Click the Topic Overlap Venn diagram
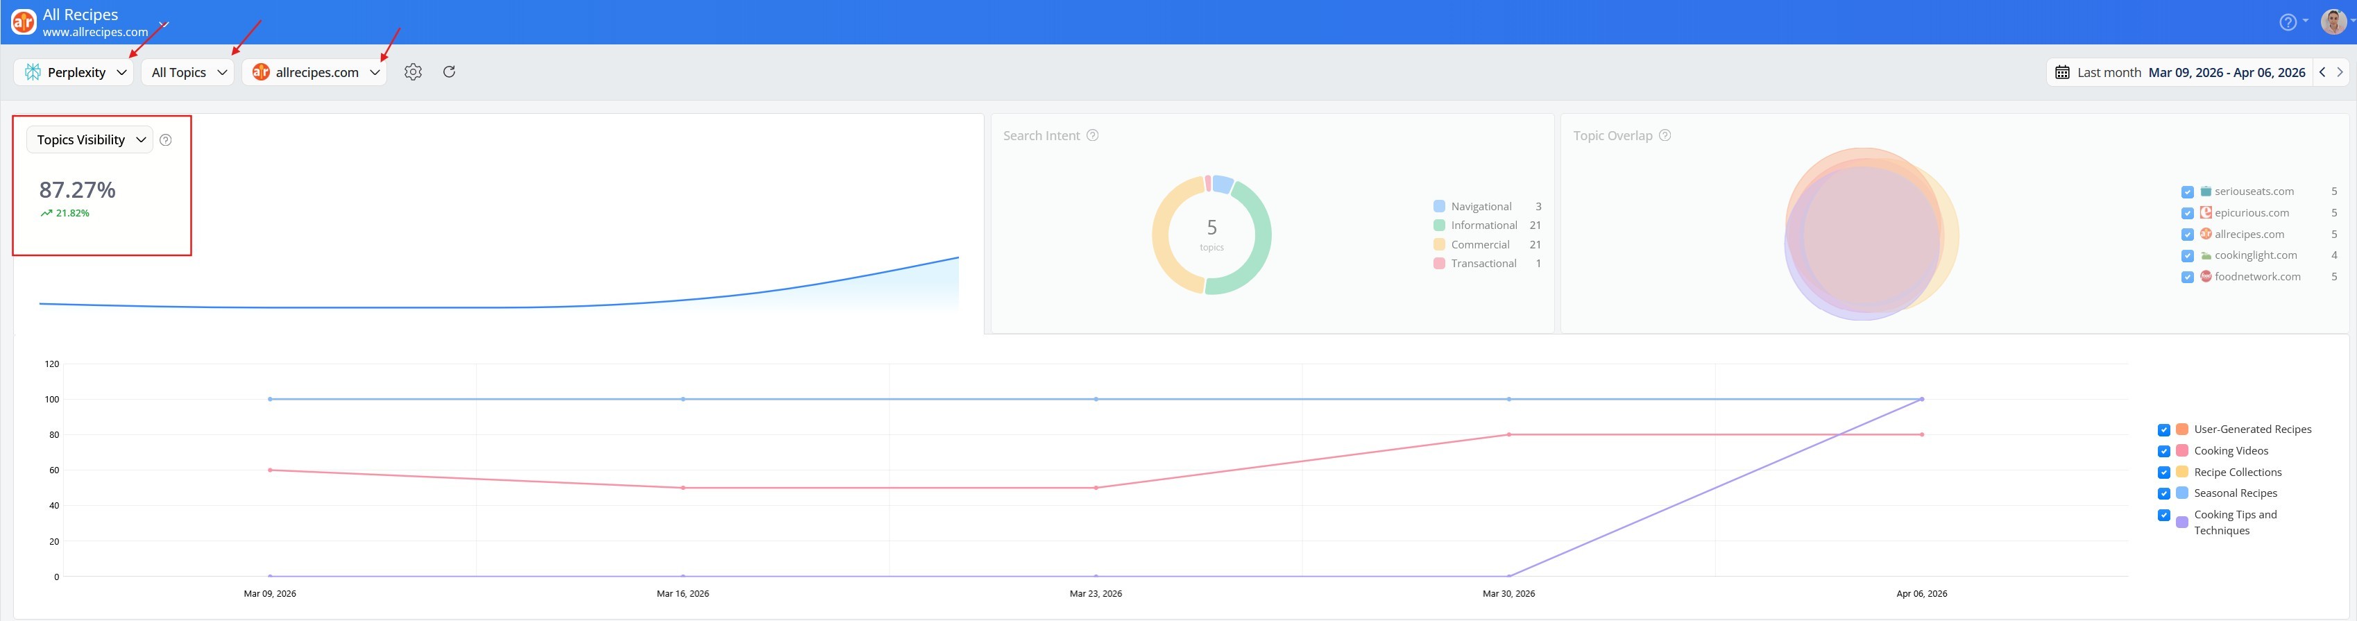2357x621 pixels. coord(1871,234)
